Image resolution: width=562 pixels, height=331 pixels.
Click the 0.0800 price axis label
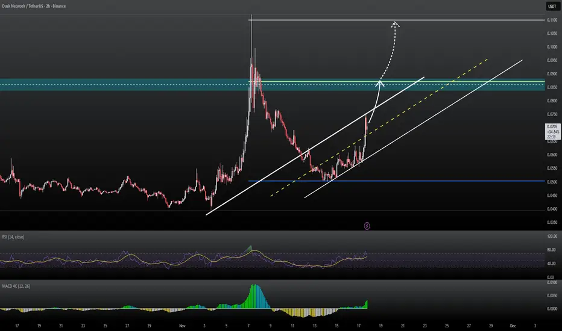552,101
